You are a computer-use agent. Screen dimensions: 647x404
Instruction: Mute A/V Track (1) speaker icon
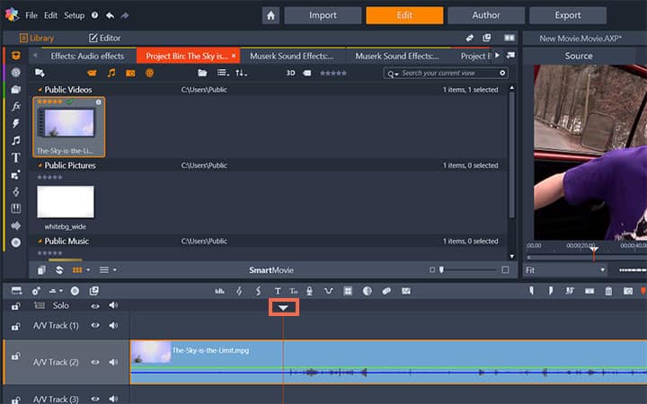113,325
